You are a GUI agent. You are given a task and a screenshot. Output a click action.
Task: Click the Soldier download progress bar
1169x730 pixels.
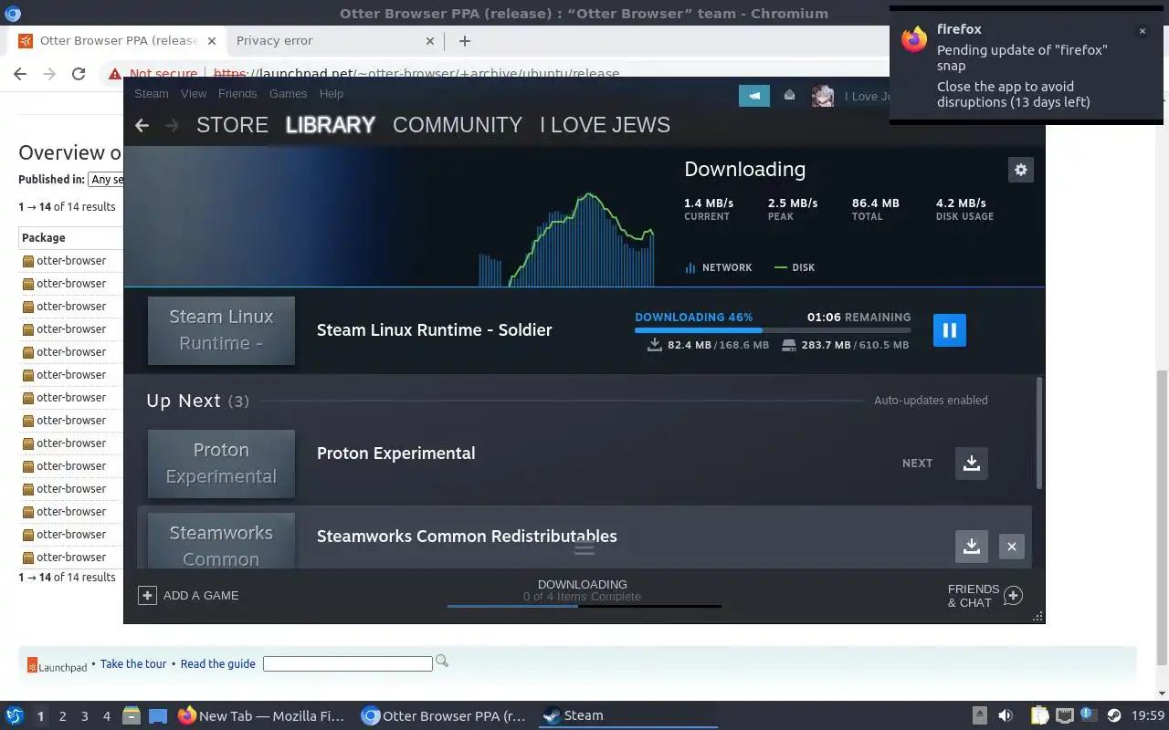(x=773, y=330)
